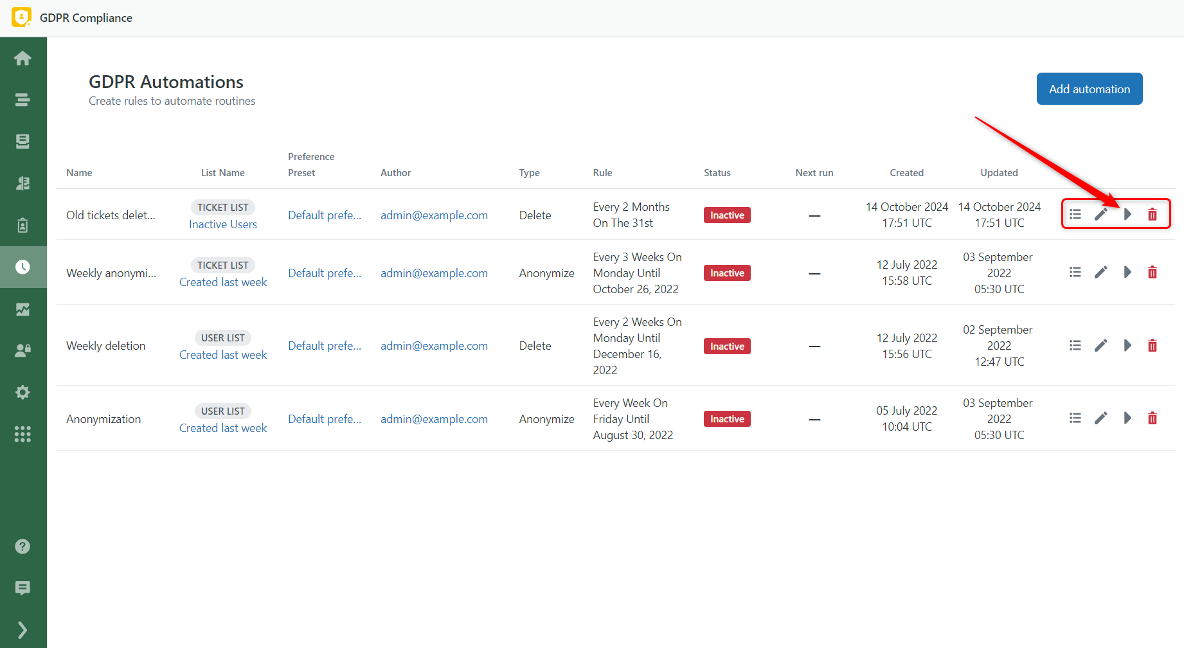
Task: Open the Home icon in sidebar
Action: (22, 59)
